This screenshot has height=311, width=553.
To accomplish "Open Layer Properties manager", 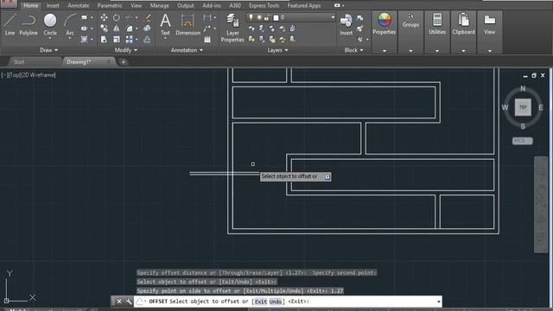I will click(232, 28).
